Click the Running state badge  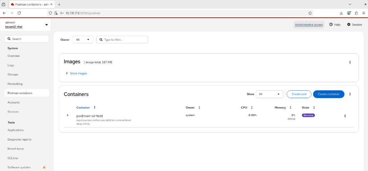tap(308, 115)
